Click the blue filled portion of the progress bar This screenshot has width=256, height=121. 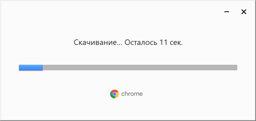31,68
